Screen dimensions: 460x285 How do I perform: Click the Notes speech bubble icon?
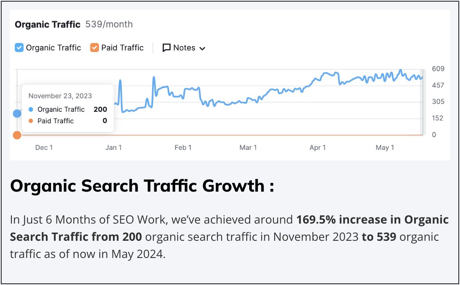point(167,48)
